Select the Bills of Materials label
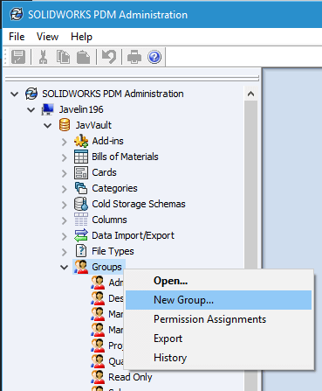 (125, 157)
